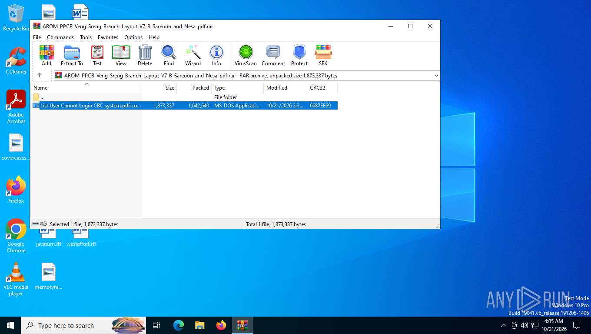Expand the archive path dropdown

coord(436,75)
